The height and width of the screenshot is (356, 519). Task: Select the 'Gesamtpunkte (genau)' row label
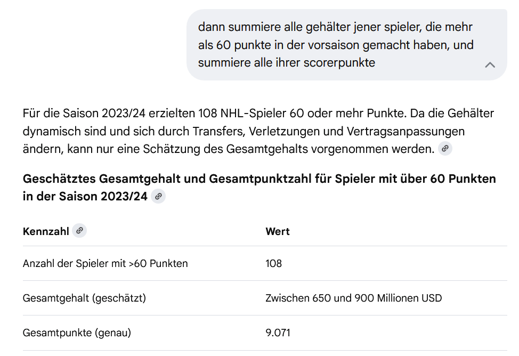[x=77, y=333]
